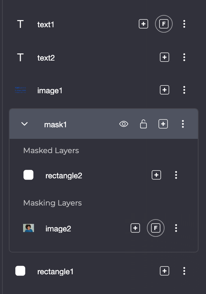206x294 pixels.
Task: Click the add (+) icon on text1 layer
Action: click(143, 24)
